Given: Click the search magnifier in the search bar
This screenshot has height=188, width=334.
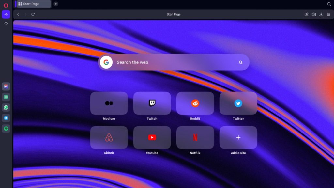Looking at the screenshot, I should 240,62.
